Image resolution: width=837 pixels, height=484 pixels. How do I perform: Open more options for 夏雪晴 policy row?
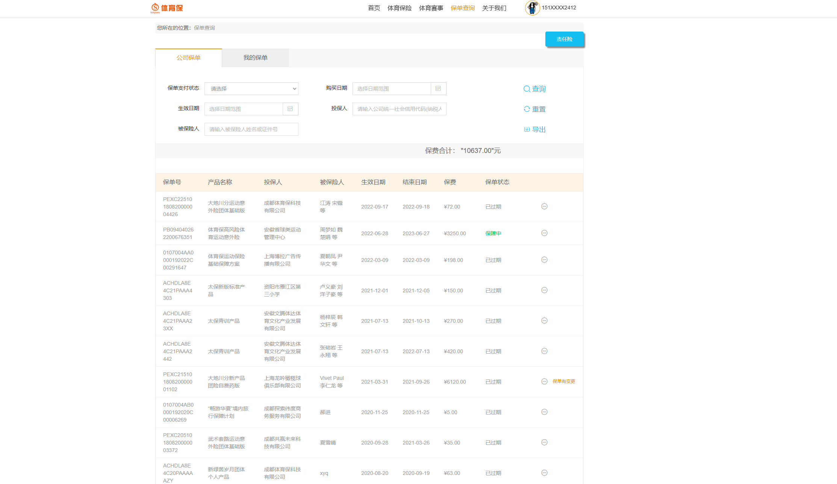[x=544, y=442]
